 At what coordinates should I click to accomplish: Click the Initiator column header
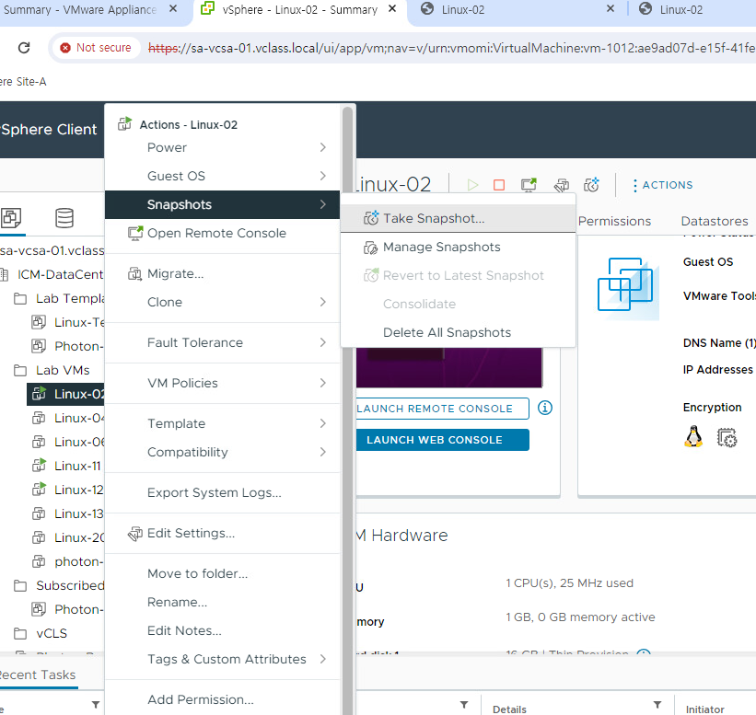704,709
